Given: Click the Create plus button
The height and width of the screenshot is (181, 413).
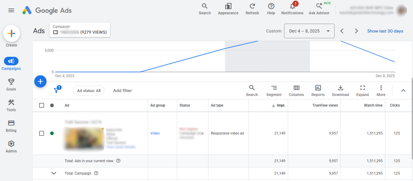Looking at the screenshot, I should pos(12,33).
